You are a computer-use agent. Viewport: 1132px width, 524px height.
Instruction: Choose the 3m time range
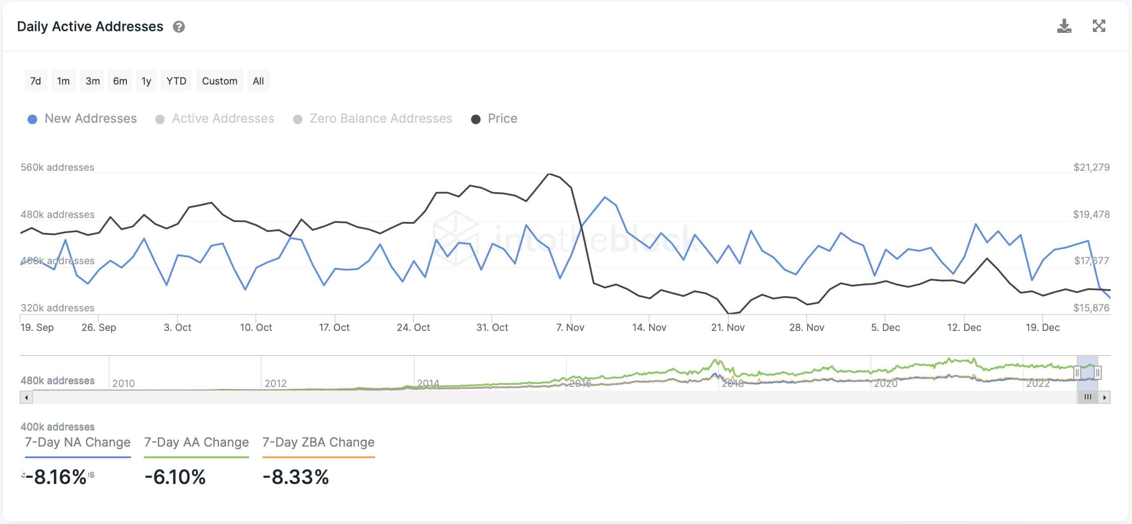[93, 81]
